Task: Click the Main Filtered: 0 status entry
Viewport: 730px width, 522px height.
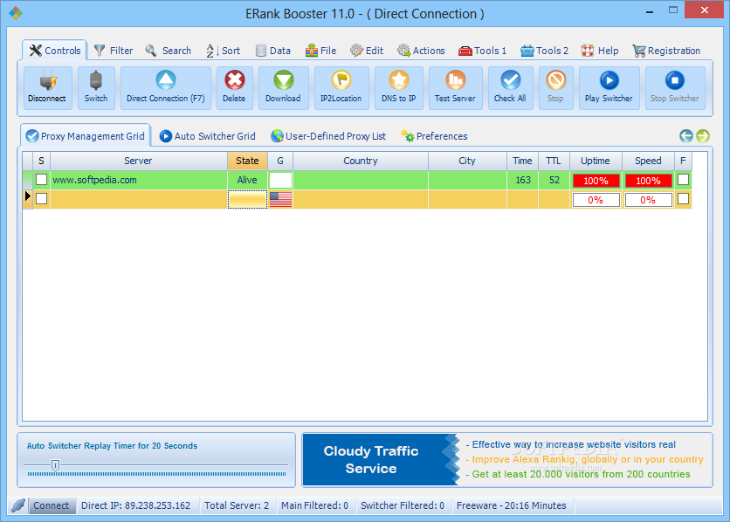Action: 314,505
